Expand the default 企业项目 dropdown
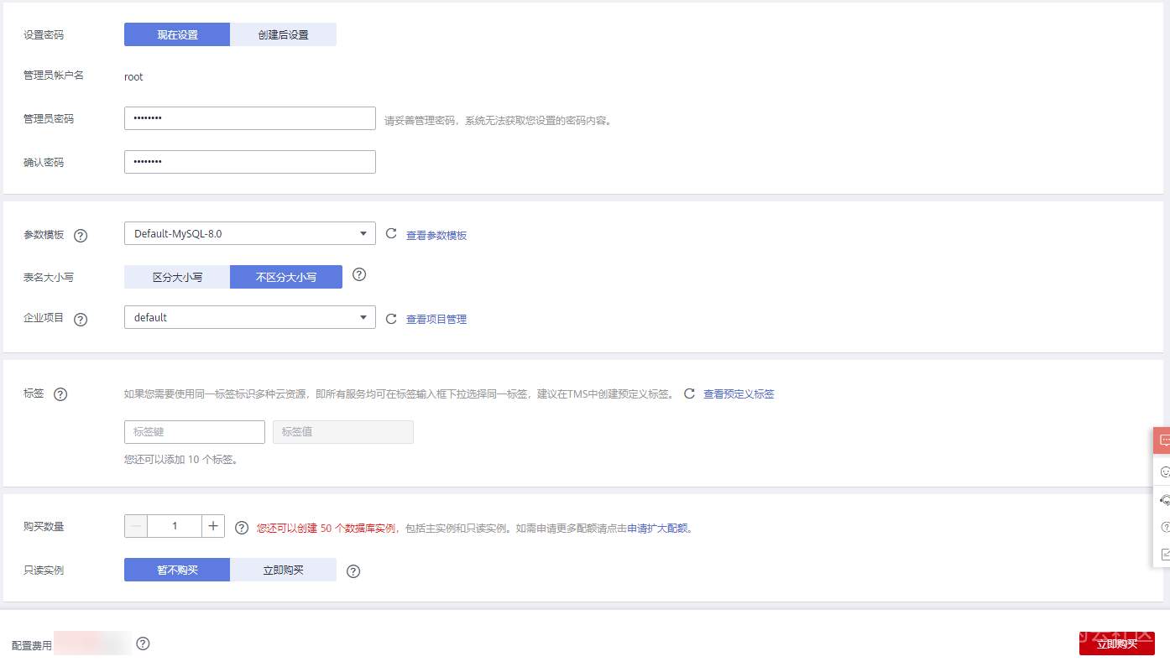The width and height of the screenshot is (1170, 667). click(250, 317)
